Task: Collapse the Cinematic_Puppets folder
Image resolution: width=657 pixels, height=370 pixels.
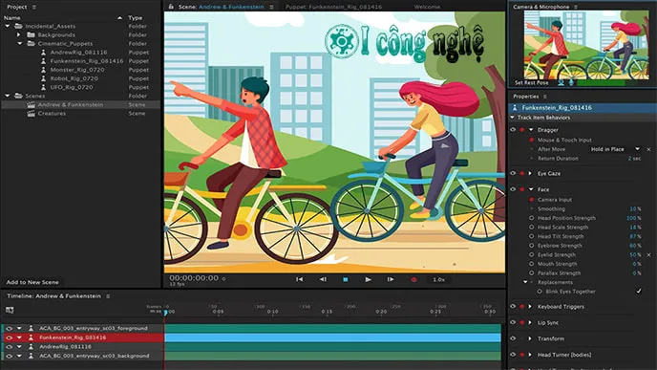Action: 20,44
